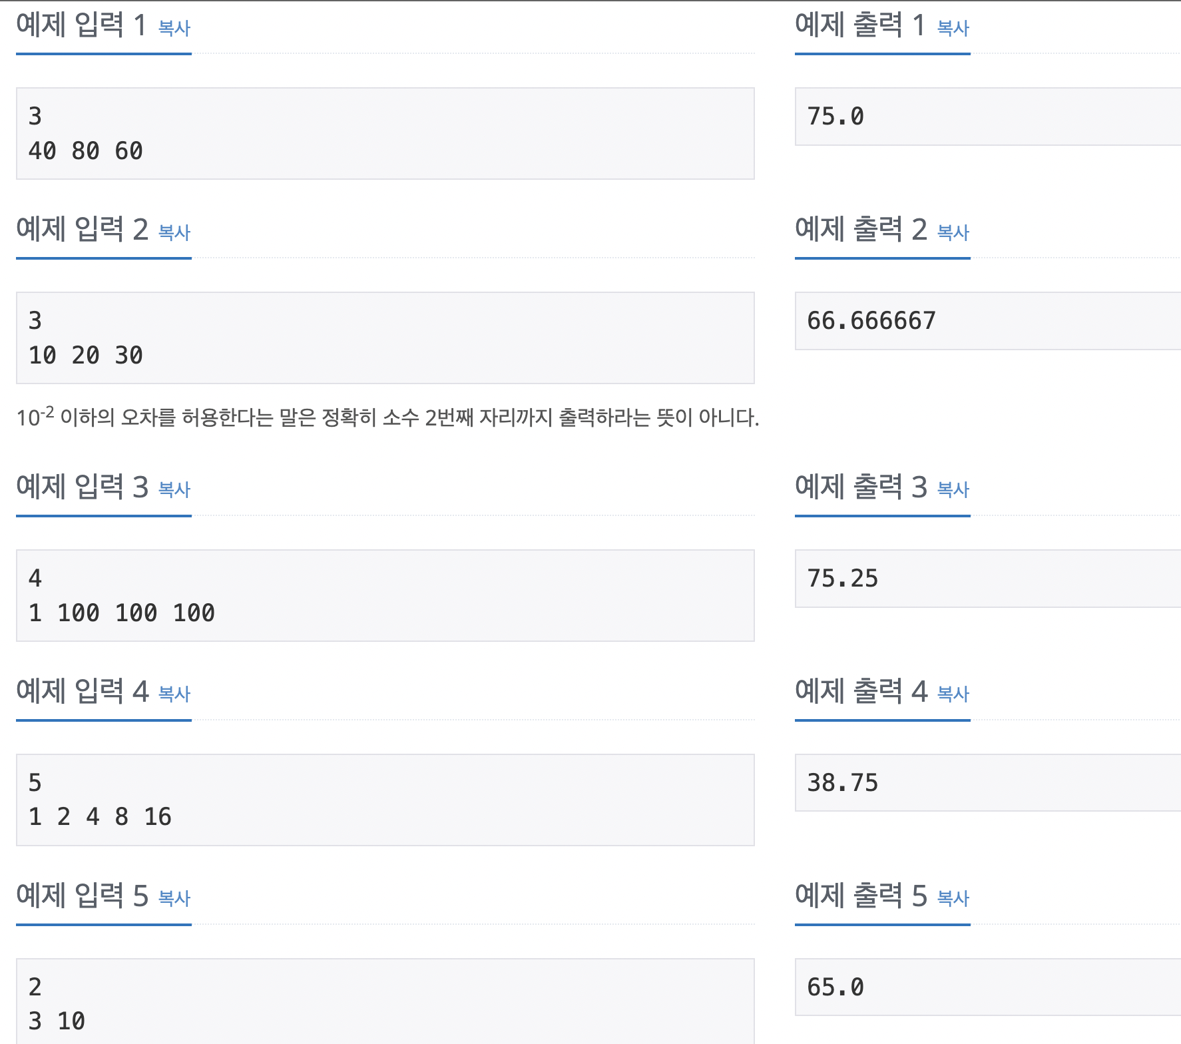Click the output box showing 66.666667
The image size is (1181, 1044).
988,321
